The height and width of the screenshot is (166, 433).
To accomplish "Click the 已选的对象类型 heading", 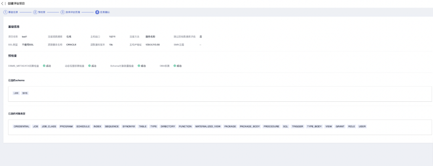I will 17,113.
